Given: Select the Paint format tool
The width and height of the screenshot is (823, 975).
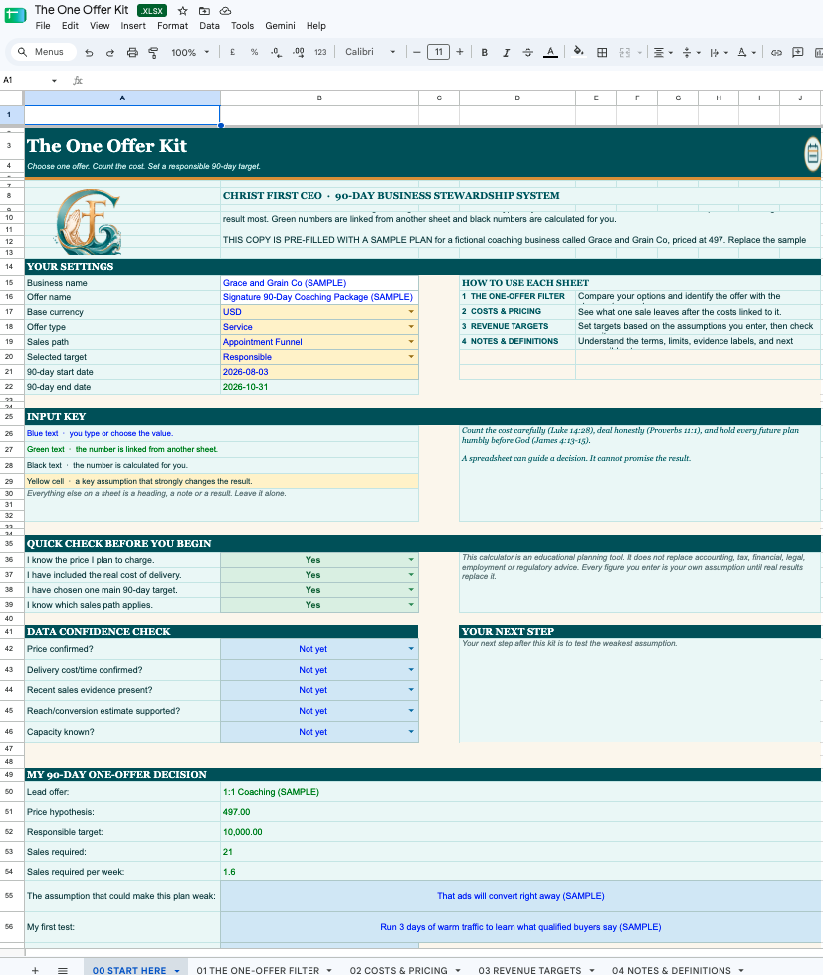Looking at the screenshot, I should [x=153, y=52].
